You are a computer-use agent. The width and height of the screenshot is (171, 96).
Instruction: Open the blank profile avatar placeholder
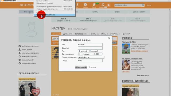(x=31, y=30)
